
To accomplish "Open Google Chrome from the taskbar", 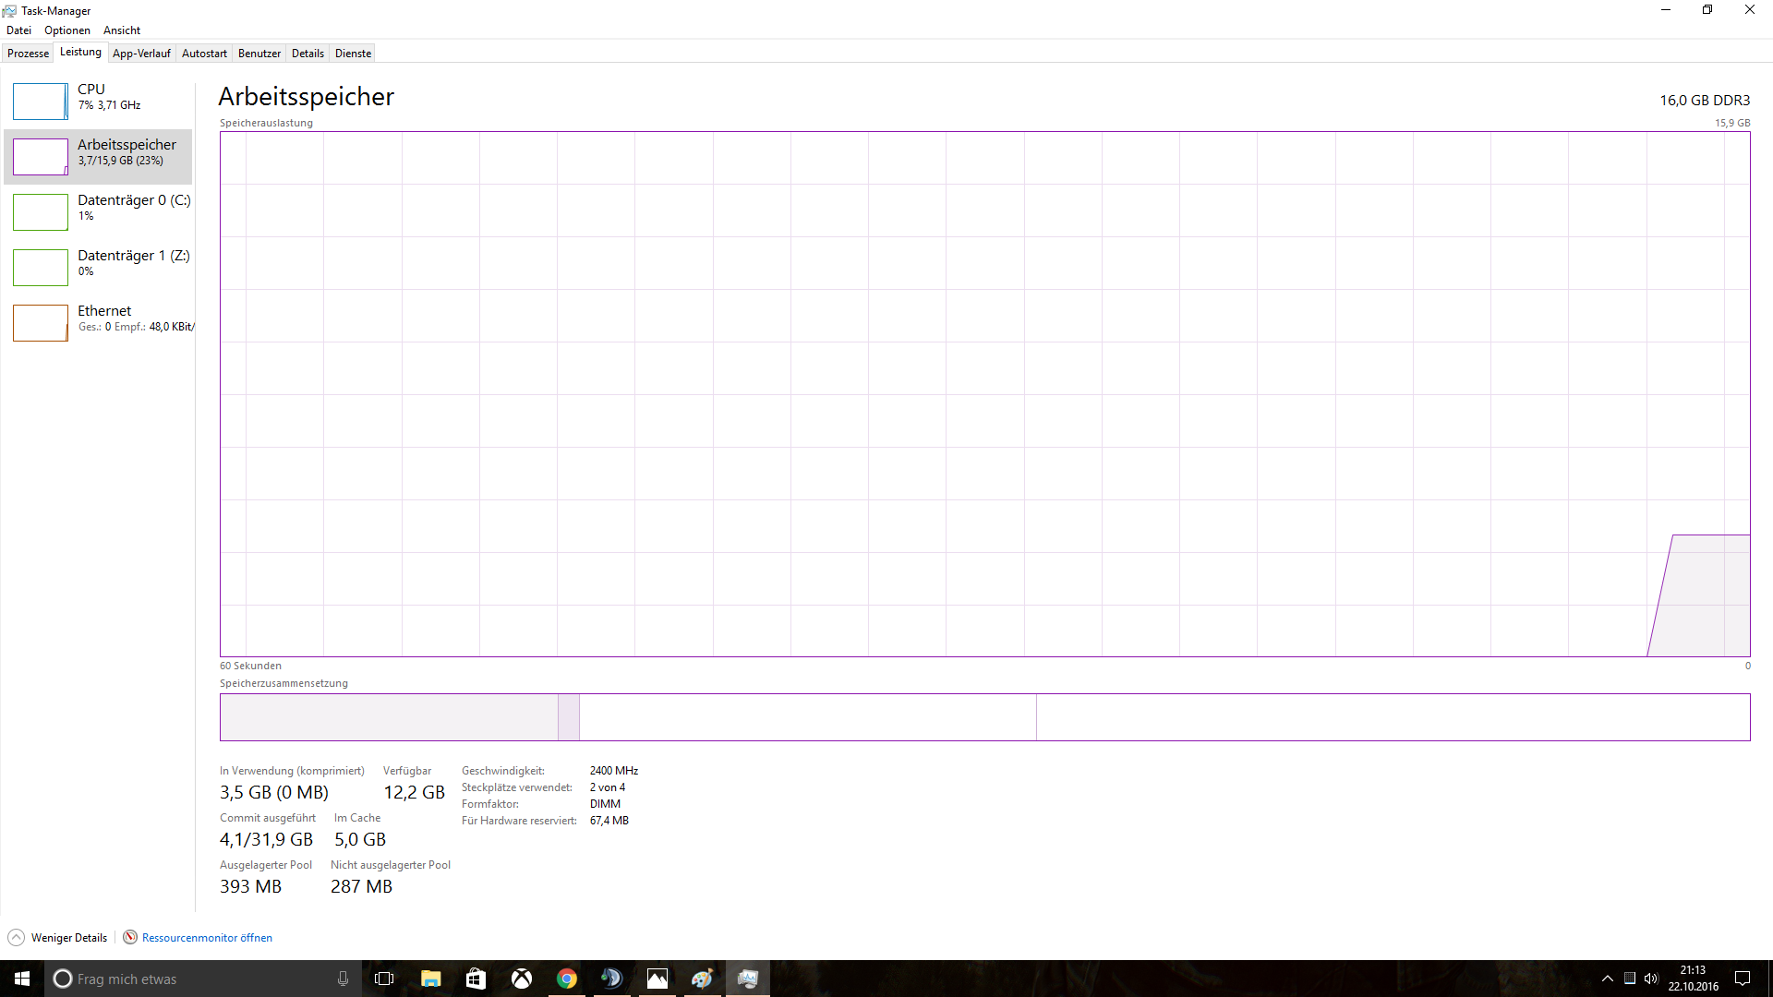I will point(567,979).
